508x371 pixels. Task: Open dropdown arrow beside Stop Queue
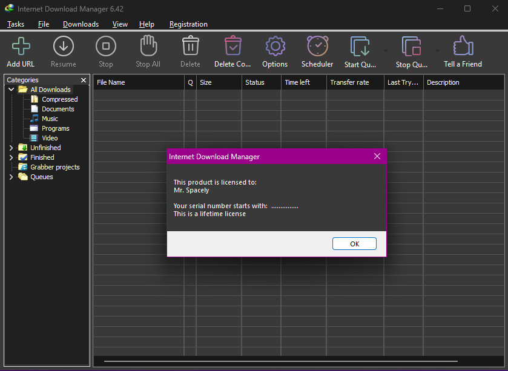point(437,51)
